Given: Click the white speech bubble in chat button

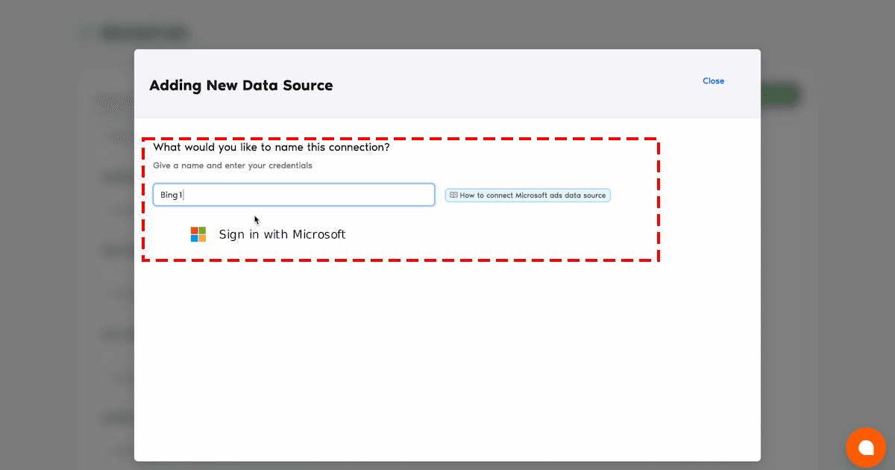Looking at the screenshot, I should point(866,448).
